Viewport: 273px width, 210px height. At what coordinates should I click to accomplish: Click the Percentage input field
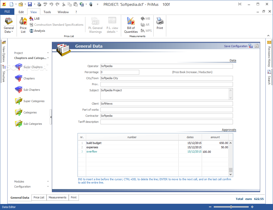(120, 72)
